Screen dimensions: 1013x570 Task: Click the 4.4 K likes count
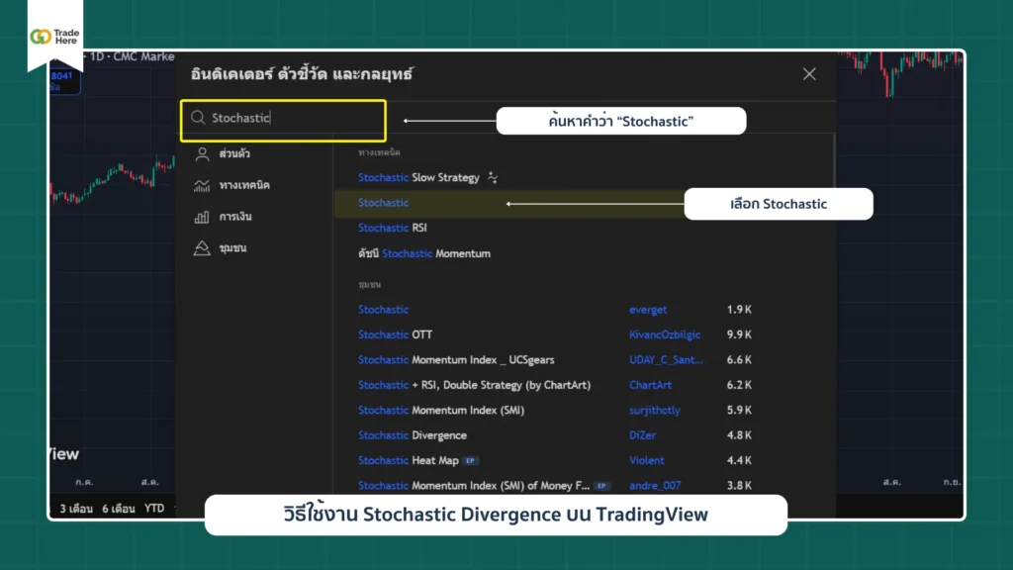[x=739, y=461]
